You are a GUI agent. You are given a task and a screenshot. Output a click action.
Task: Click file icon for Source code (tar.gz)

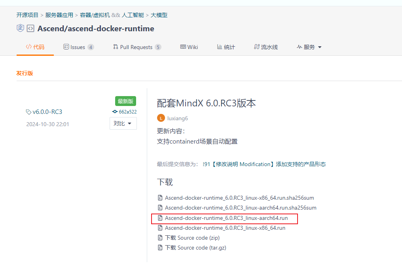point(160,248)
